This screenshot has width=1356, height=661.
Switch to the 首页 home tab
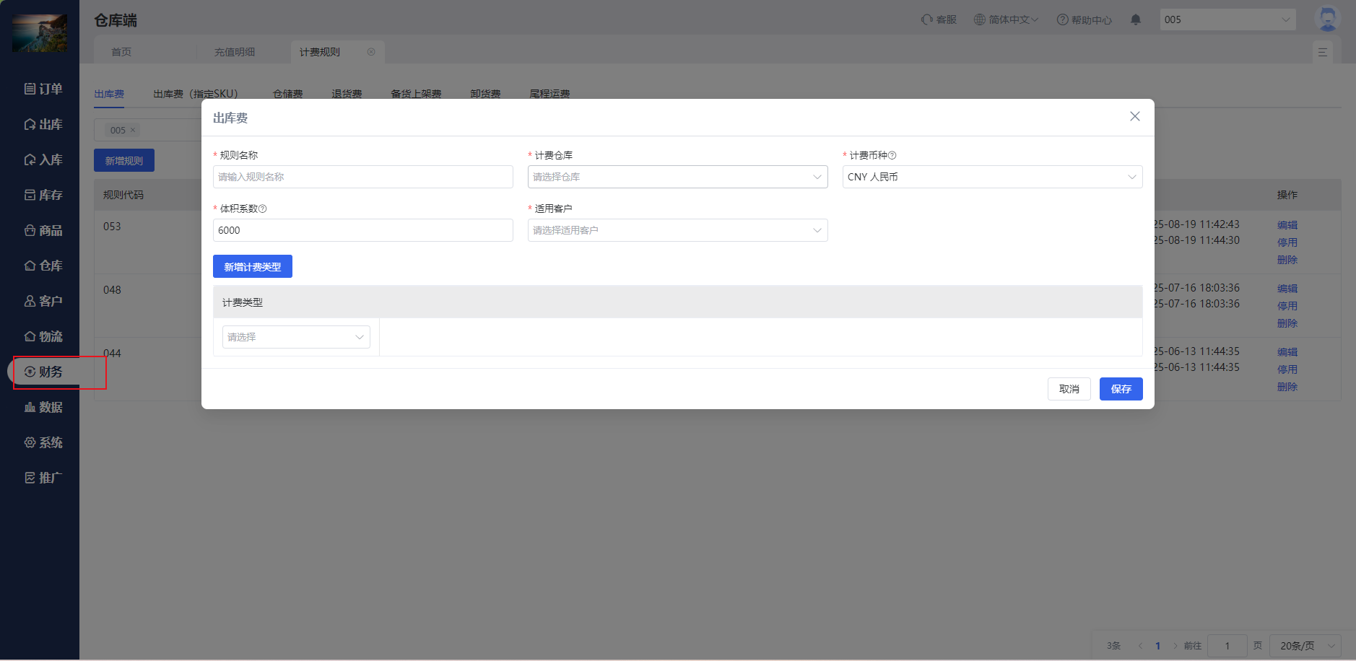[121, 52]
